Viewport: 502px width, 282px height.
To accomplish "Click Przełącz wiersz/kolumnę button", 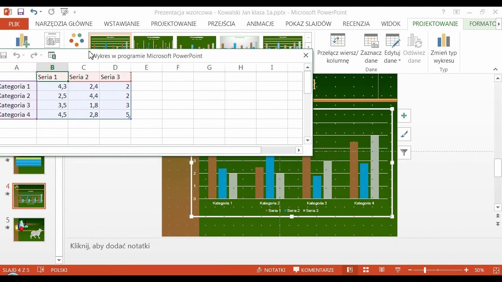I will coord(338,49).
